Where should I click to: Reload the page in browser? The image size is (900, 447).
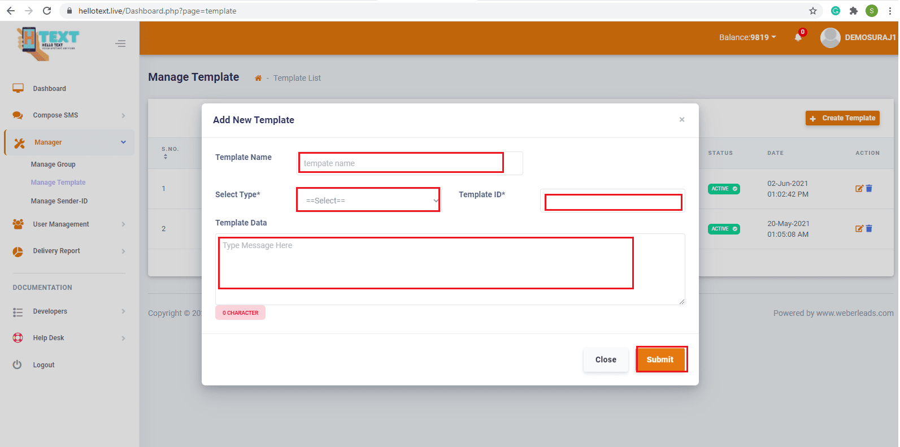pos(47,11)
